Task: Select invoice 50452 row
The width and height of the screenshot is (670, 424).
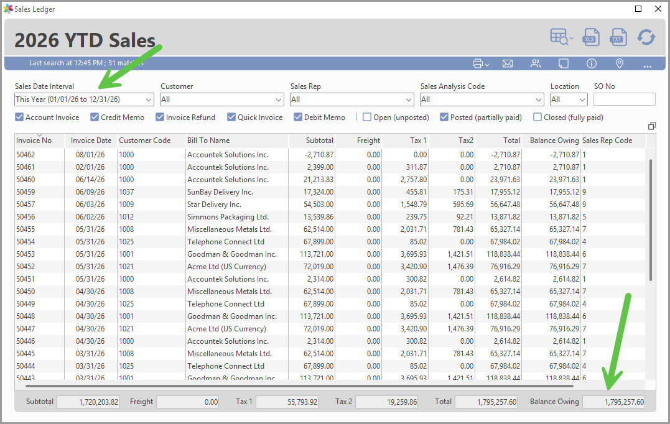Action: point(330,267)
